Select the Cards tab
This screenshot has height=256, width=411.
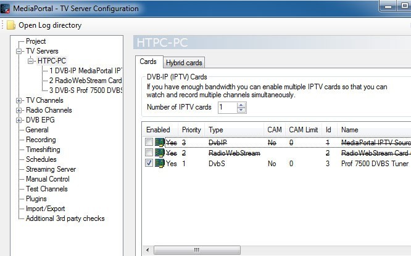(x=148, y=62)
